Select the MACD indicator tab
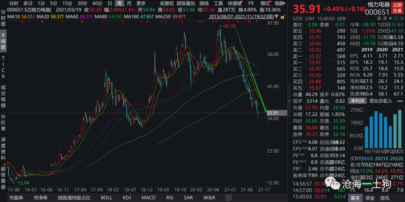 148,198
